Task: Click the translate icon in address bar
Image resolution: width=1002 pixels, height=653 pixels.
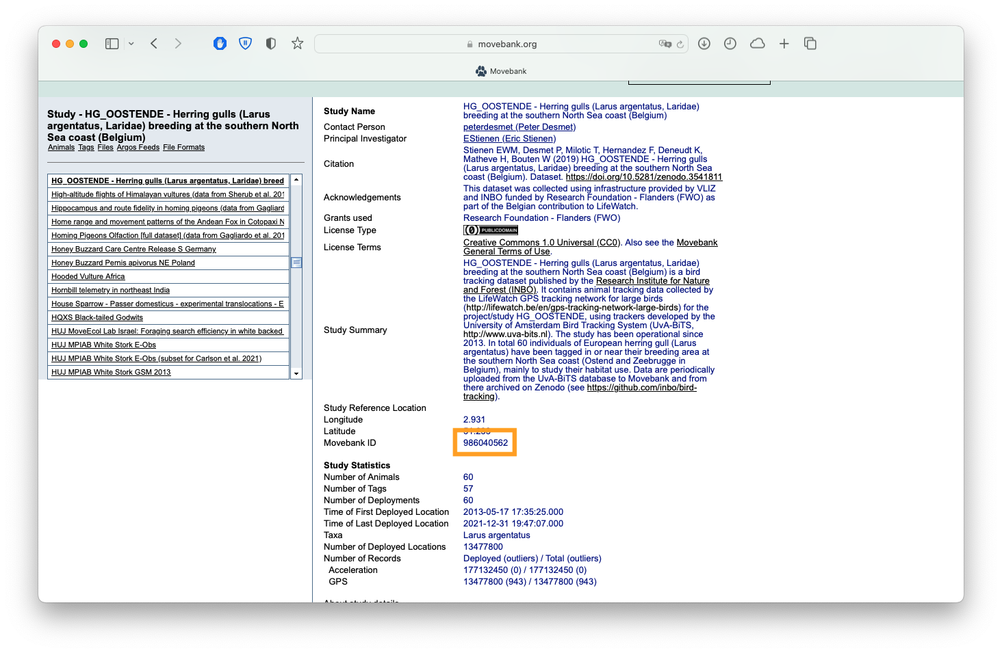Action: 665,44
